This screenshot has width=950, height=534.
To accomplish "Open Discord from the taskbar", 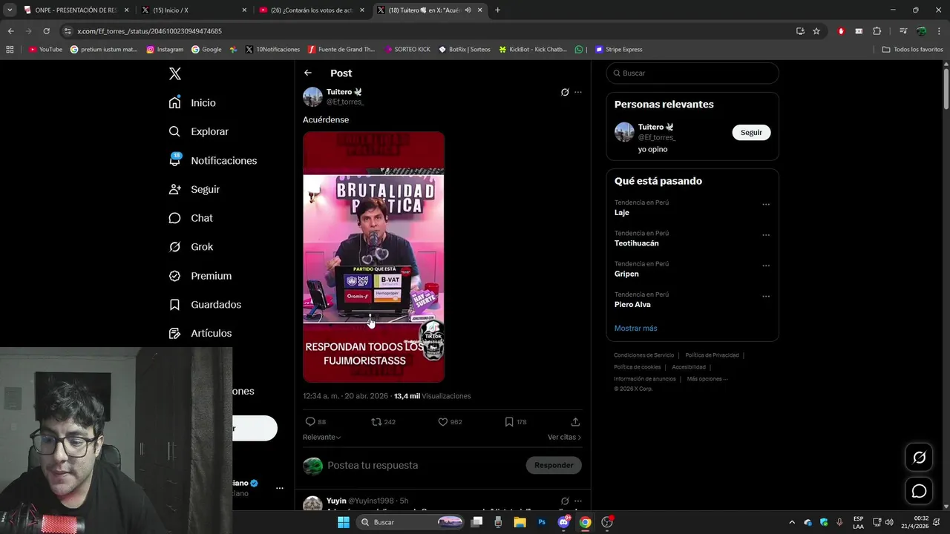I will coord(563,522).
